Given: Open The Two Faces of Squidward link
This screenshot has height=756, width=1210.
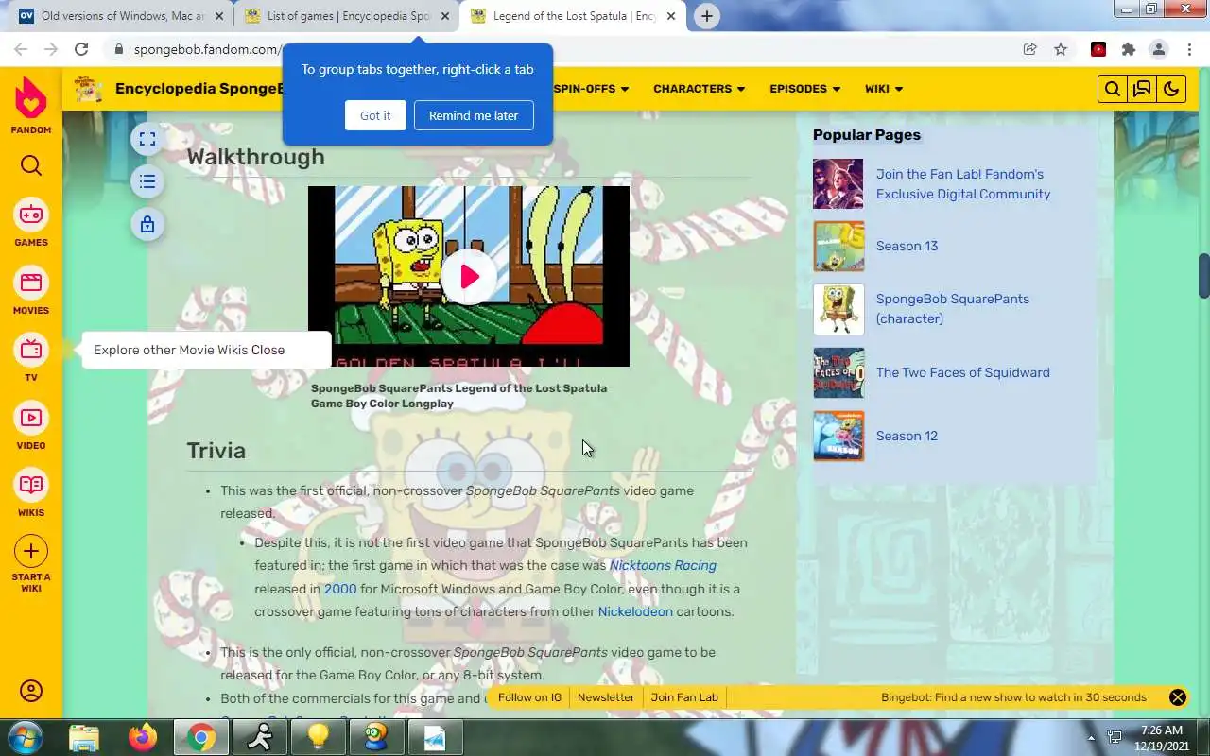Looking at the screenshot, I should [962, 372].
